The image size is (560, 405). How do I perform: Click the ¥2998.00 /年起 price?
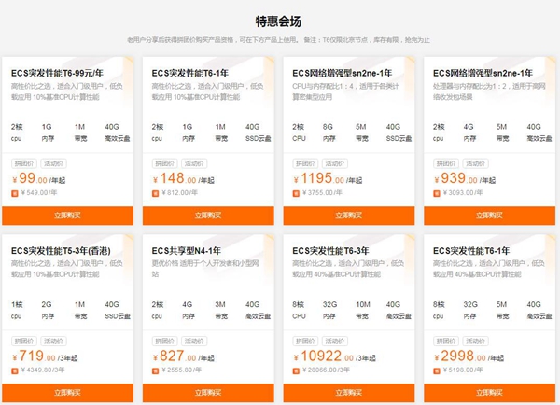(x=469, y=356)
